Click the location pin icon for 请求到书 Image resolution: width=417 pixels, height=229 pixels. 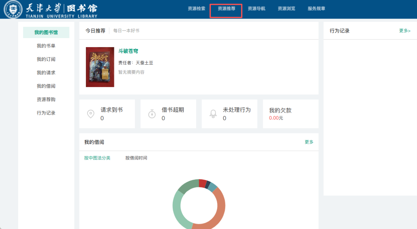[x=91, y=114]
